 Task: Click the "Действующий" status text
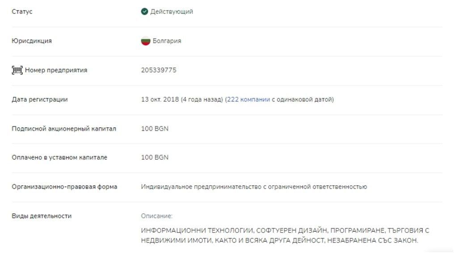[172, 12]
